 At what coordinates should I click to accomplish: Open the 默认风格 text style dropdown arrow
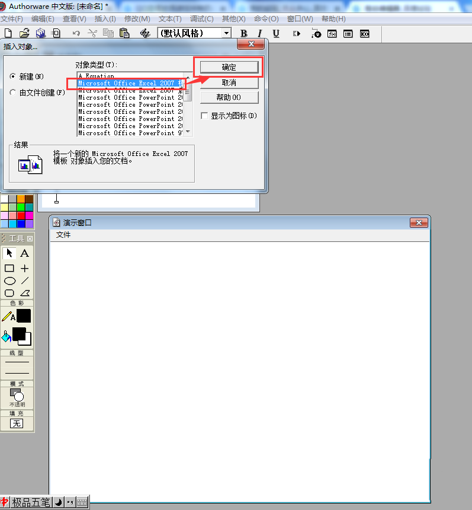pyautogui.click(x=226, y=33)
